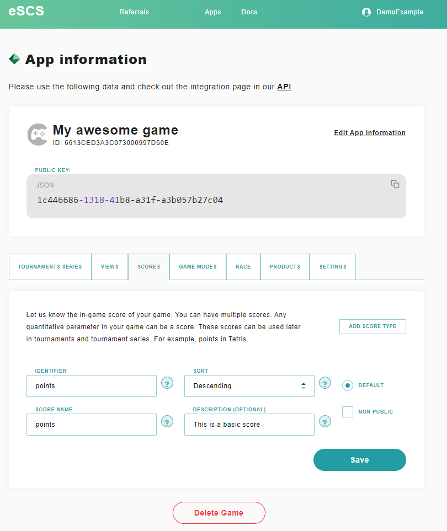This screenshot has height=531, width=447.
Task: Click the help icon beside Description field
Action: click(x=325, y=422)
